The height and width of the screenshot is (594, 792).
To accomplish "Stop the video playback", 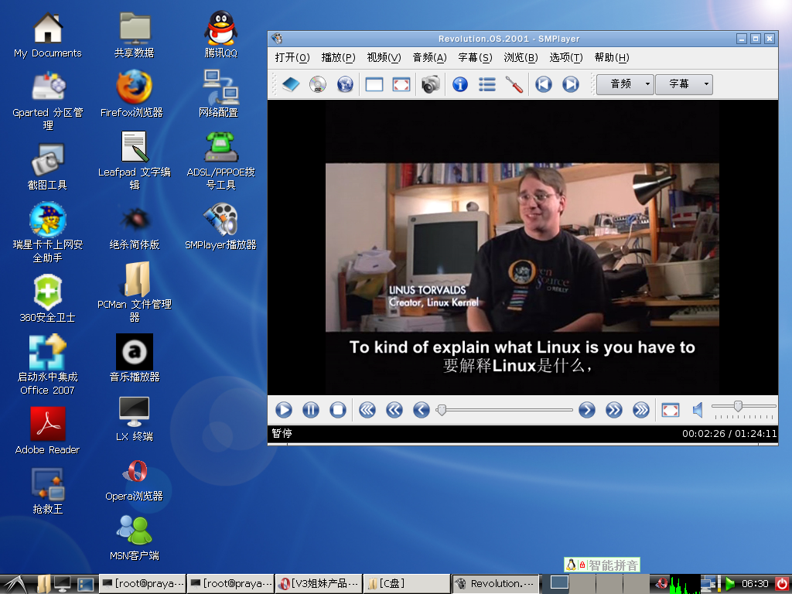I will tap(338, 410).
